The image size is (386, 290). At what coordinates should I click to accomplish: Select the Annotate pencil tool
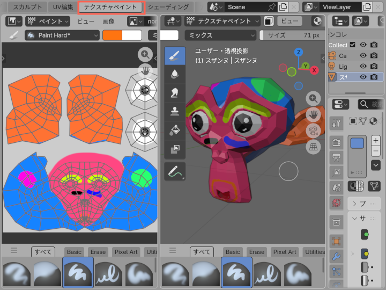point(175,171)
